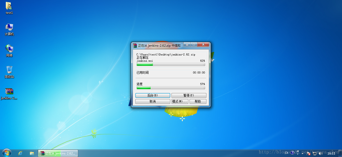Open the 网络 desktop icon

tap(9, 51)
